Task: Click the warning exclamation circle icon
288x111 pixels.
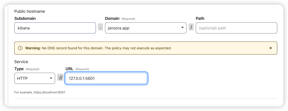Action: [x=20, y=48]
